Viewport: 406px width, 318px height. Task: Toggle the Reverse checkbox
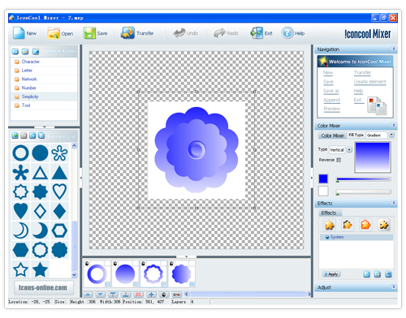[339, 160]
